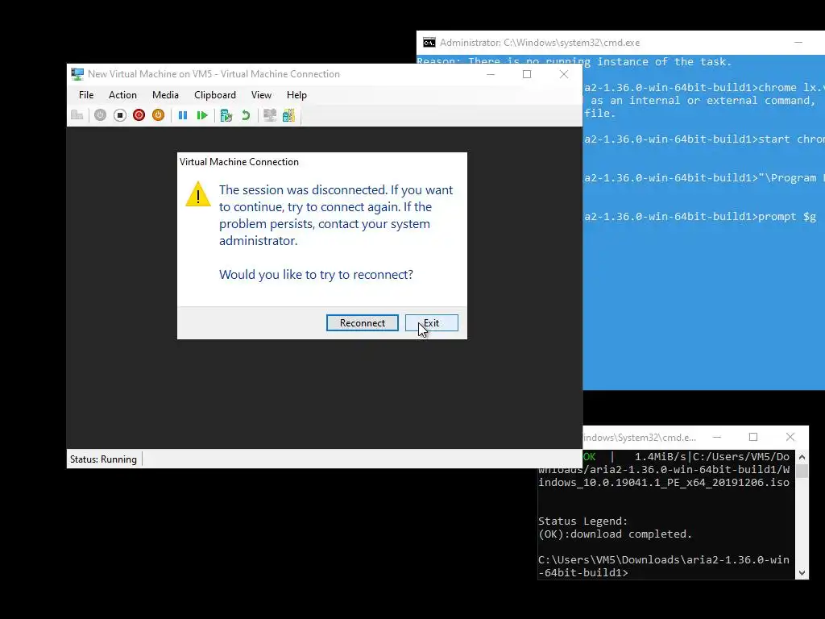Turn off the VM with the stop icon

pos(120,115)
